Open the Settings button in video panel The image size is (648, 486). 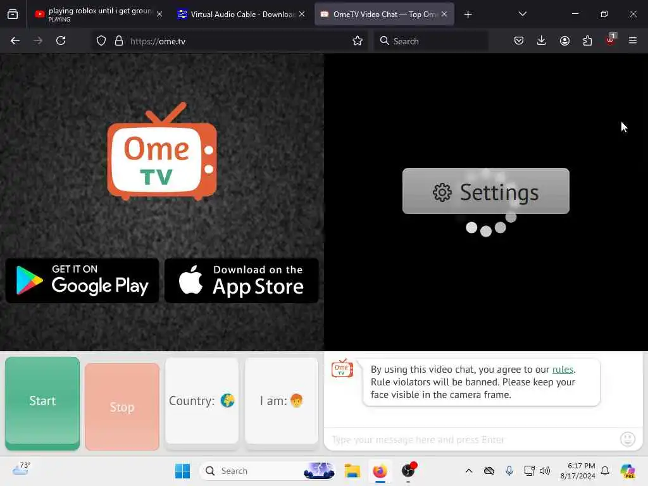coord(485,191)
